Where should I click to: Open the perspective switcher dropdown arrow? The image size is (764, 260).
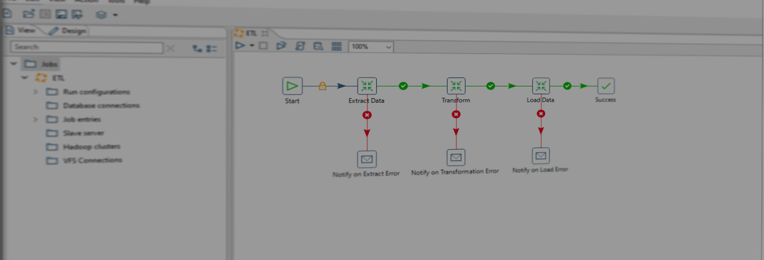(115, 15)
